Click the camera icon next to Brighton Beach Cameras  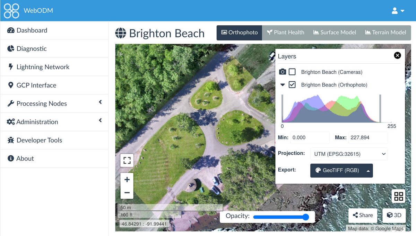tap(283, 72)
